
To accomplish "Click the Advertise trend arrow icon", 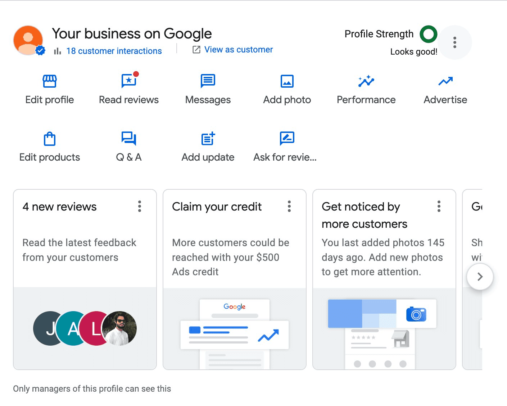I will 445,81.
